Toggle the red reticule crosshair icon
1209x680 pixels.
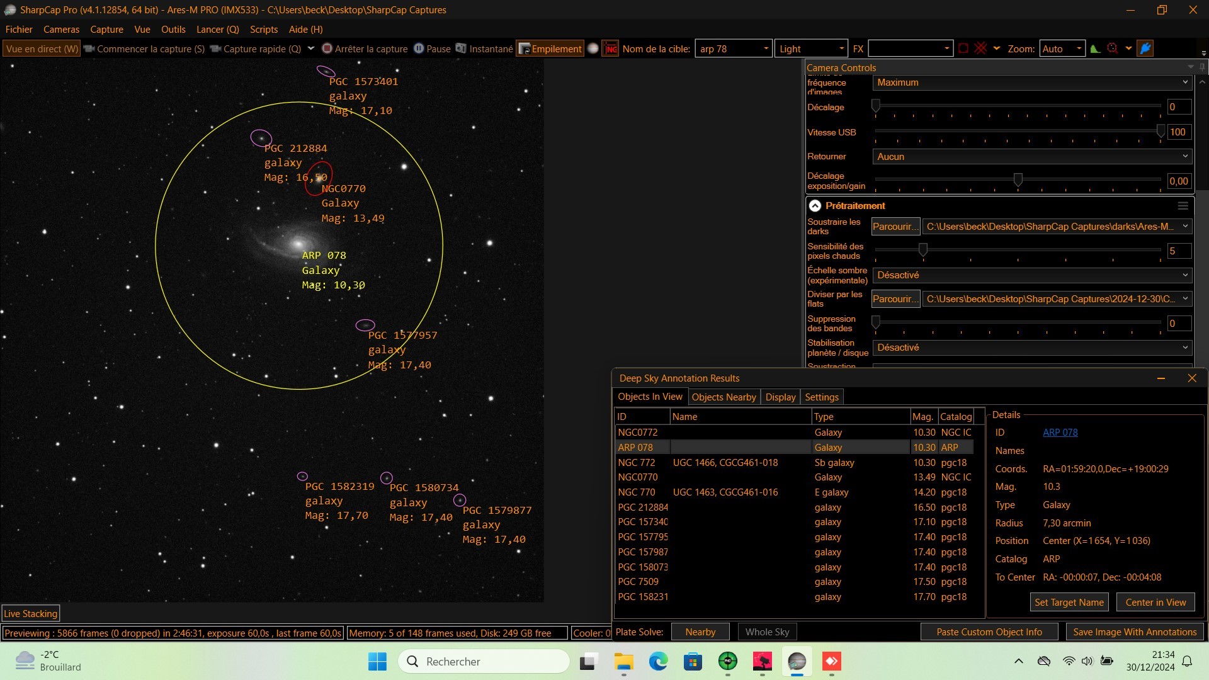980,48
